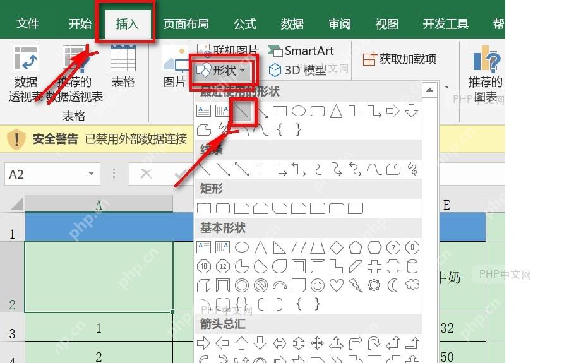Choose the left-right arrow in 箭头总汇
Viewport: 581px width, 363px height.
(x=279, y=343)
